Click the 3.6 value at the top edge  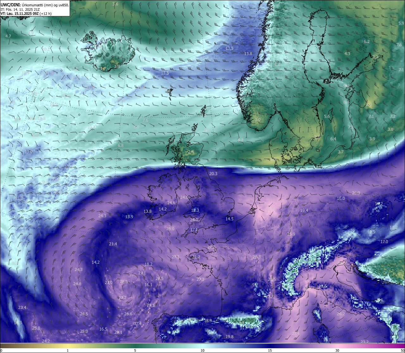(x=115, y=4)
